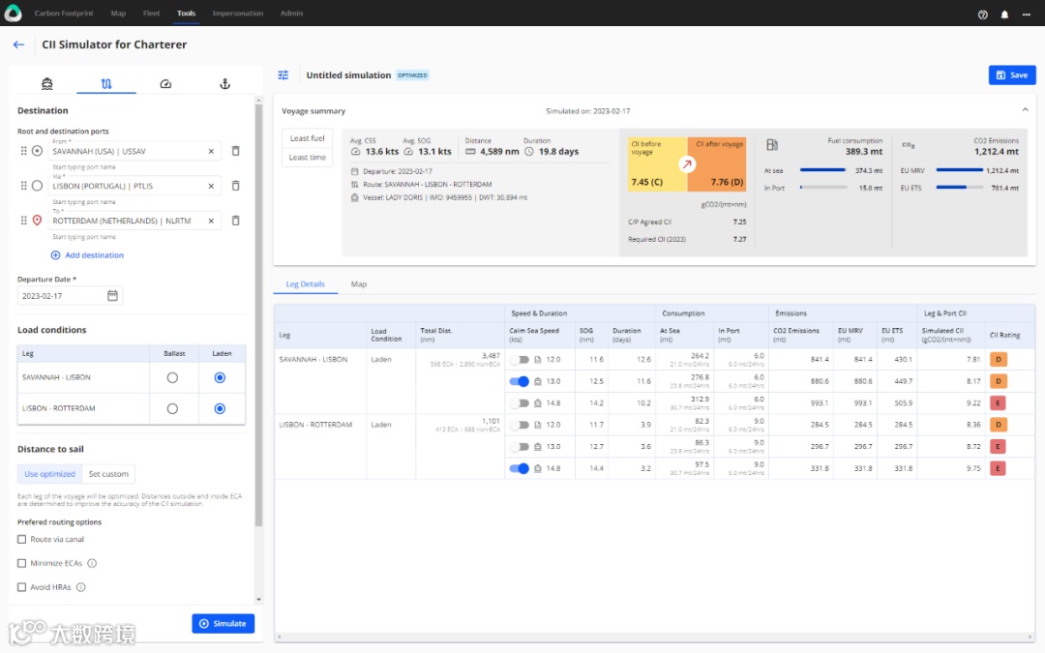Select Laden for SAVANNAH - LISBON
The height and width of the screenshot is (653, 1045).
(220, 378)
